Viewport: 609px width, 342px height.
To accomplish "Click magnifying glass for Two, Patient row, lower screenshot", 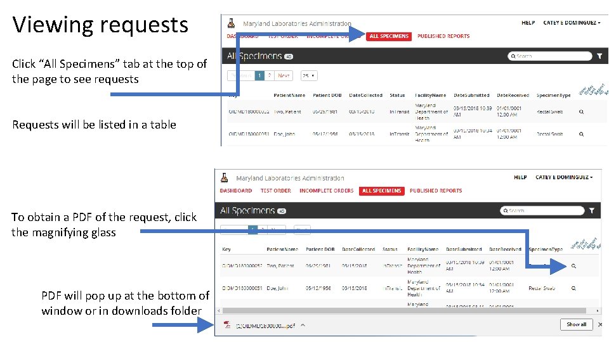I will click(573, 266).
